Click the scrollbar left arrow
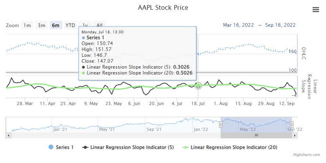The image size is (326, 163). pyautogui.click(x=8, y=135)
